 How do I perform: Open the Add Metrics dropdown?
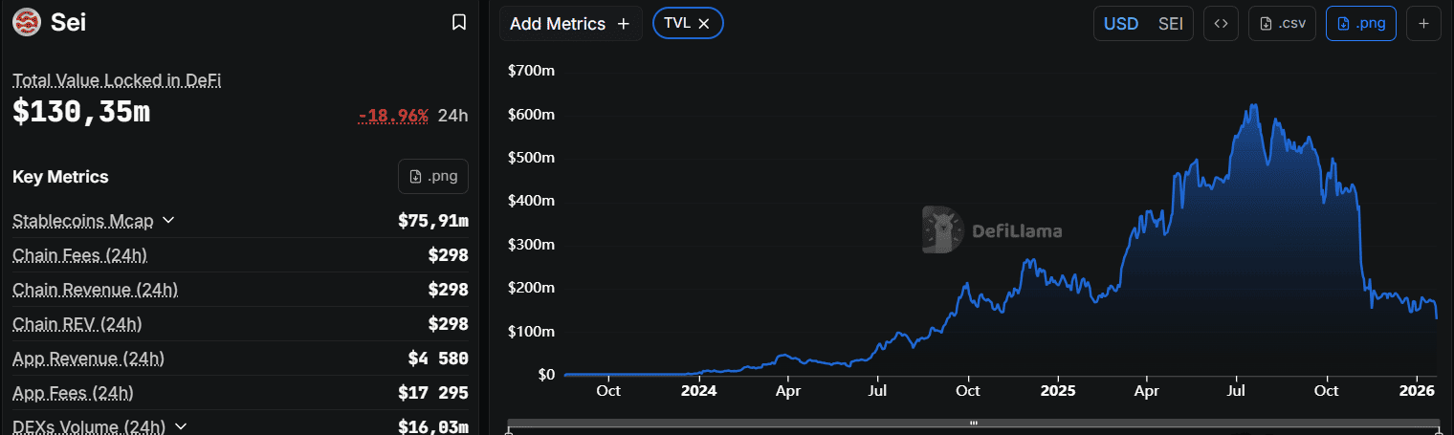[x=569, y=24]
